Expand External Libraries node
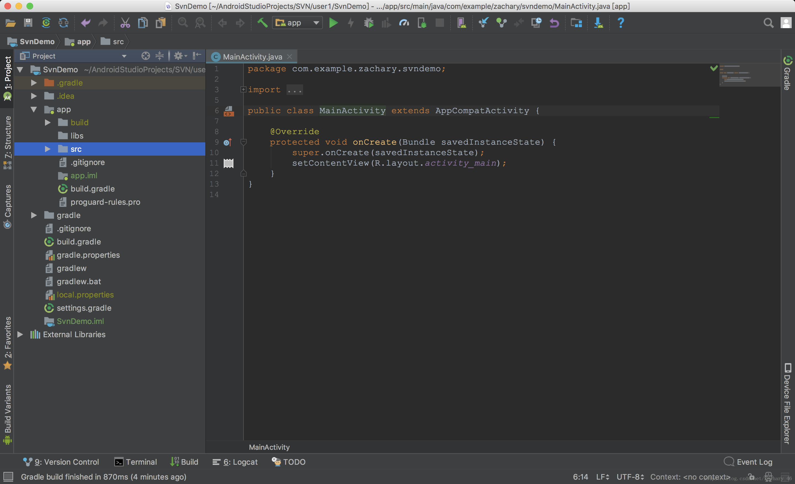 20,334
